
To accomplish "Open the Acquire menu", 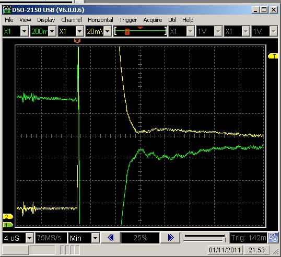I will [153, 20].
